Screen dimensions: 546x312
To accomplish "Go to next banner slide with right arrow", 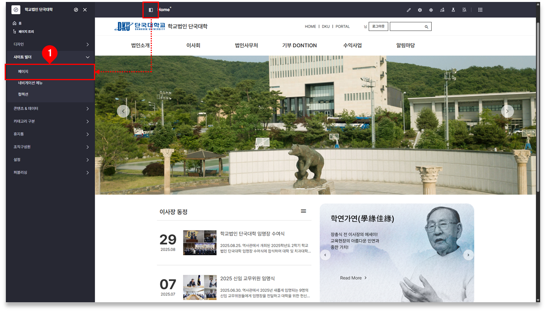I will click(x=507, y=111).
